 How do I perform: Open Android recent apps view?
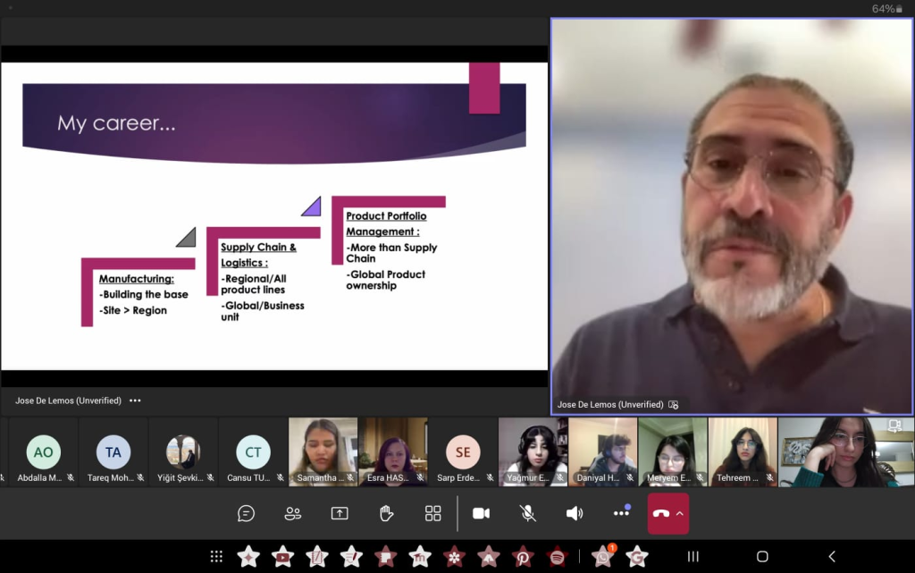[x=693, y=557]
